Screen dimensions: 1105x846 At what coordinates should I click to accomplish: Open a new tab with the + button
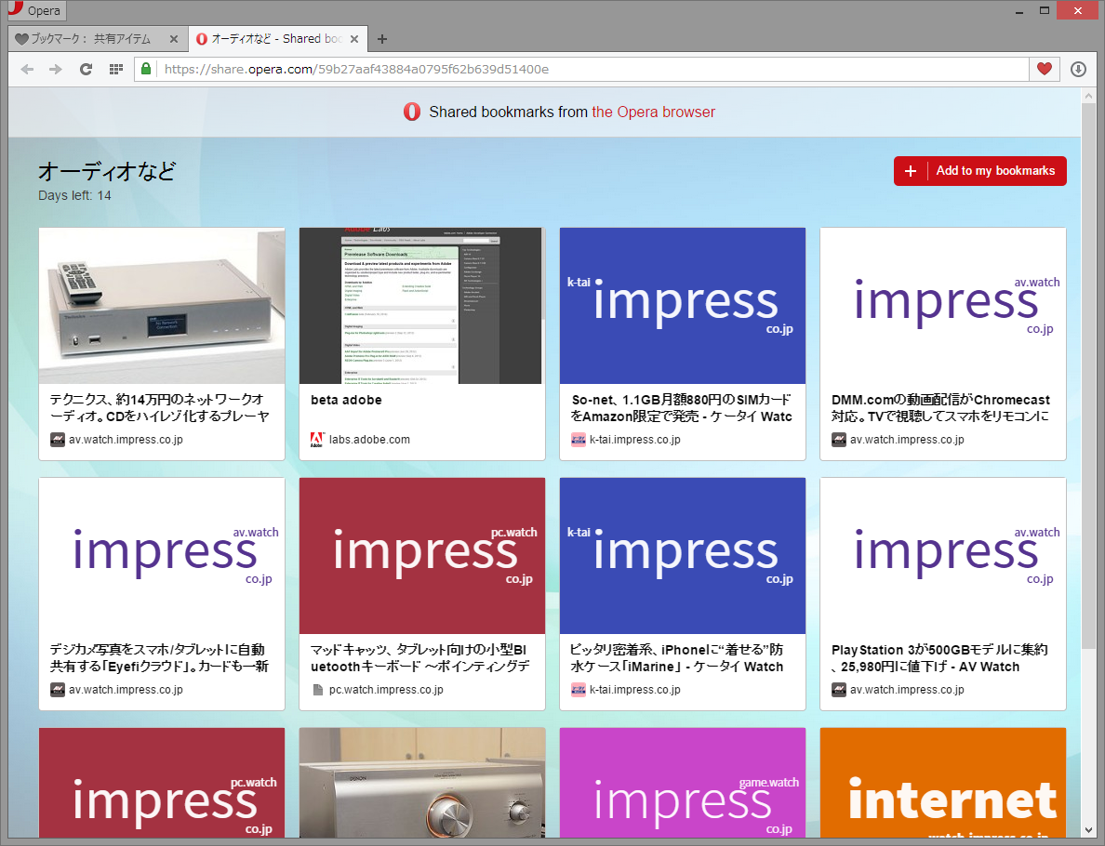pos(382,38)
